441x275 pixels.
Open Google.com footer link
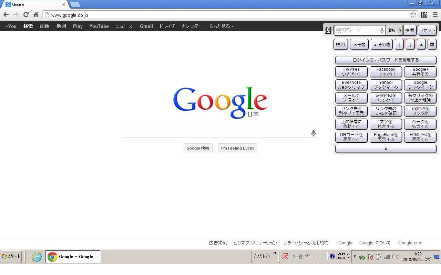pyautogui.click(x=410, y=243)
